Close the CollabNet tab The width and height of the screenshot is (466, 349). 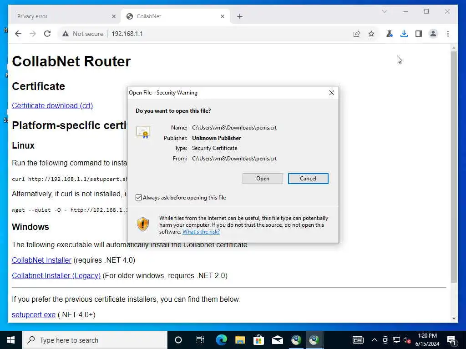click(x=222, y=16)
